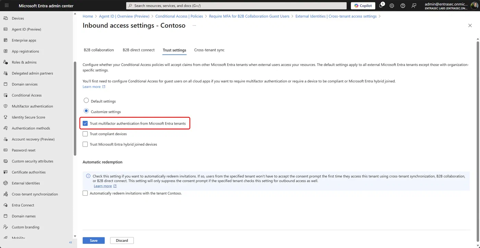
Task: Open the feedback icon in header
Action: click(414, 6)
